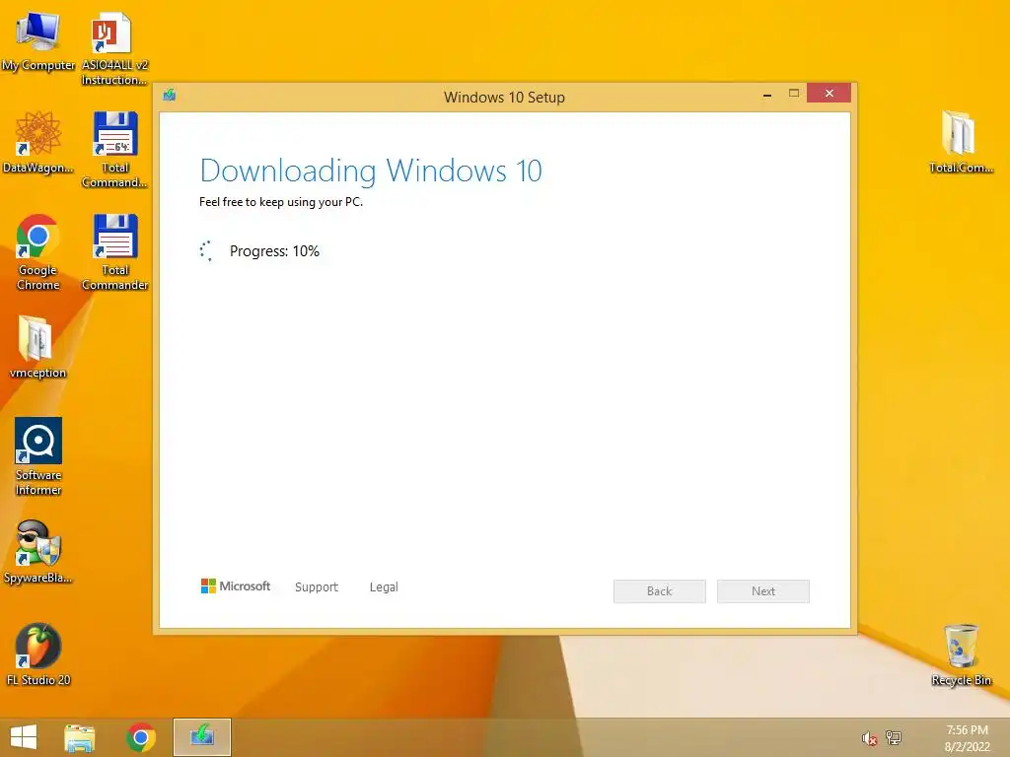
Task: Open the network tray icon
Action: (894, 737)
